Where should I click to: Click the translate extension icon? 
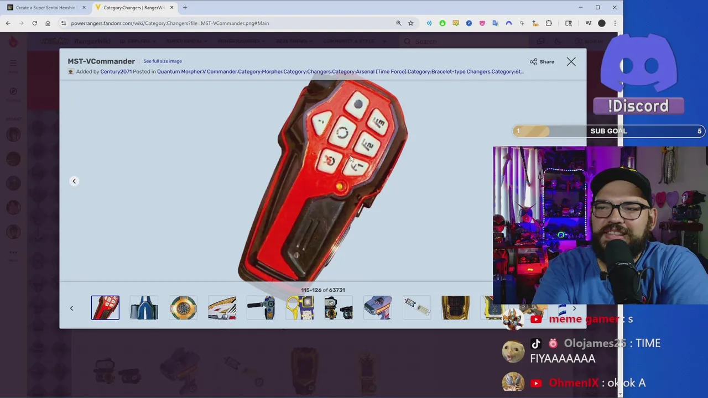click(496, 23)
